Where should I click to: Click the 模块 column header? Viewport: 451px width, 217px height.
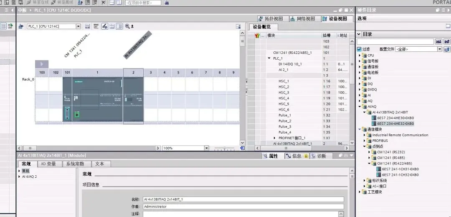click(294, 35)
